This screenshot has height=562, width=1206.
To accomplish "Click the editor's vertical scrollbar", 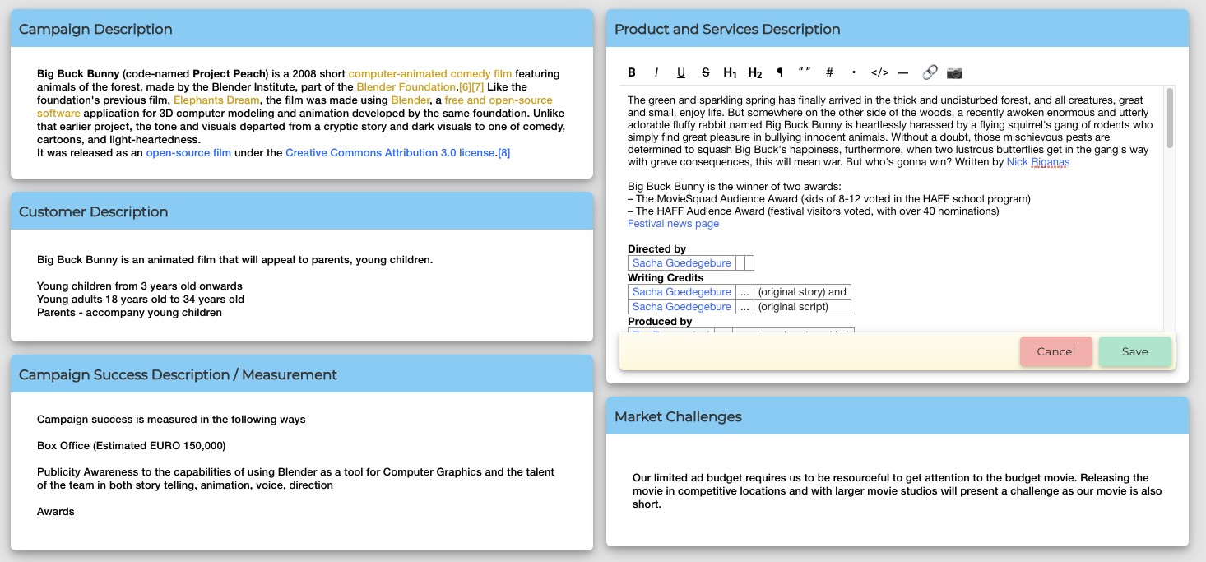I will (x=1170, y=118).
